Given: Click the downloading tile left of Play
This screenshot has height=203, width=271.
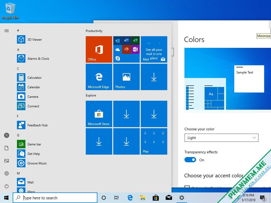Looking at the screenshot, I should coord(126,141).
